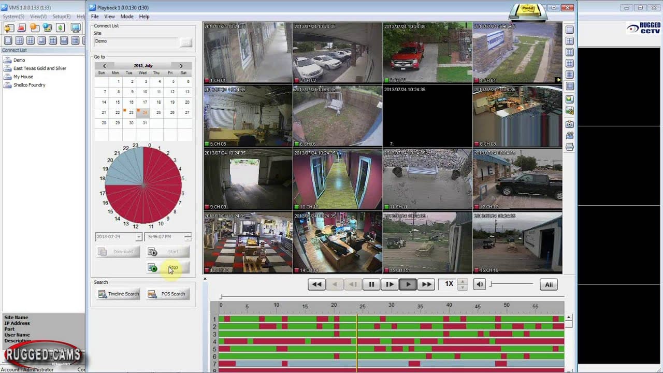Click the site browse button next to Demo

[186, 42]
